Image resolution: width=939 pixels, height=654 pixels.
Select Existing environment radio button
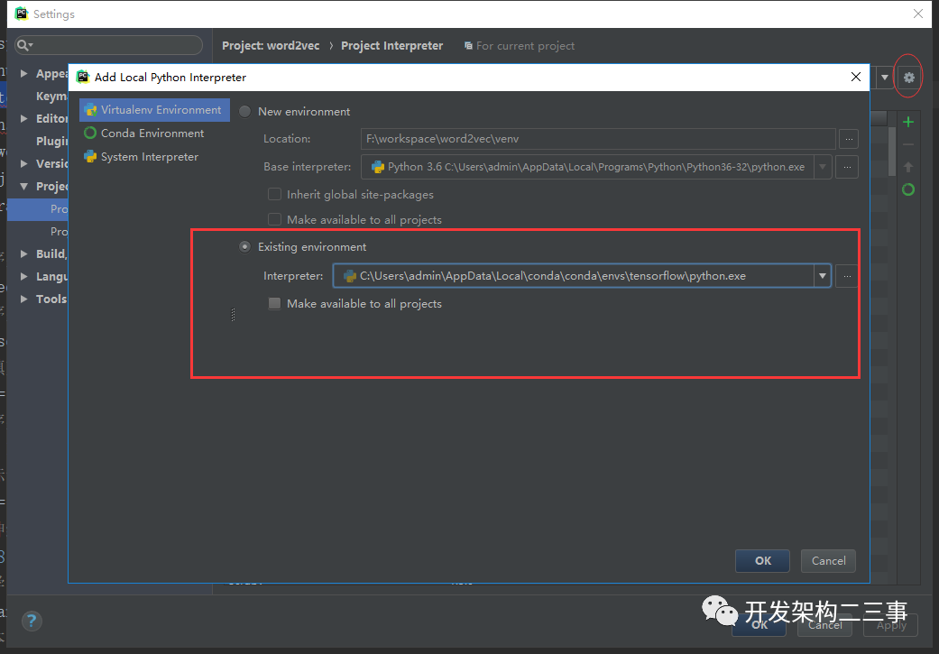click(x=245, y=247)
